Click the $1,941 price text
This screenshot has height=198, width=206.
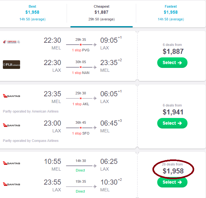tap(173, 112)
